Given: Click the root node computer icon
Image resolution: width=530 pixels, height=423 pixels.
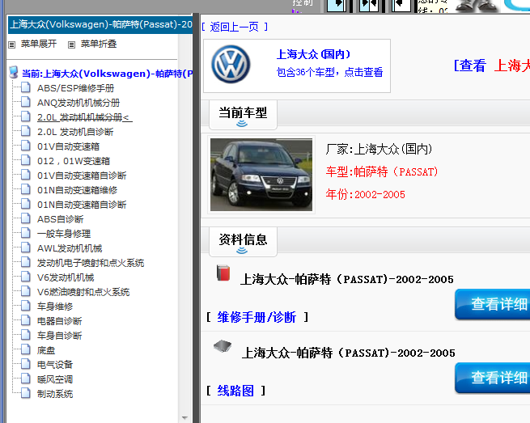Looking at the screenshot, I should pyautogui.click(x=14, y=72).
